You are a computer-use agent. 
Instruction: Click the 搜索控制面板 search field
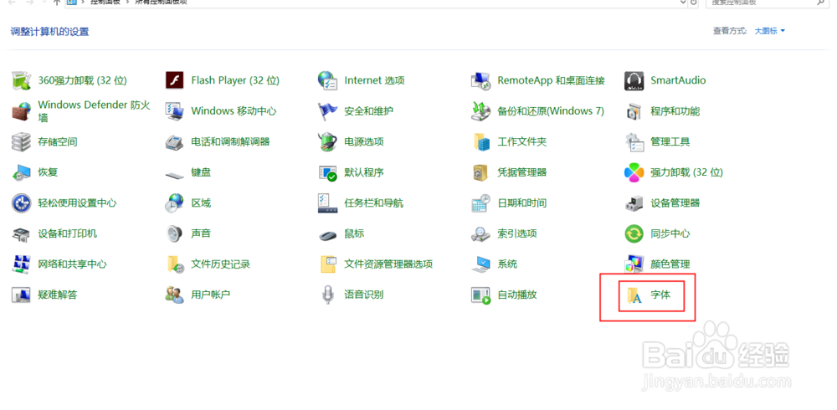tap(767, 3)
